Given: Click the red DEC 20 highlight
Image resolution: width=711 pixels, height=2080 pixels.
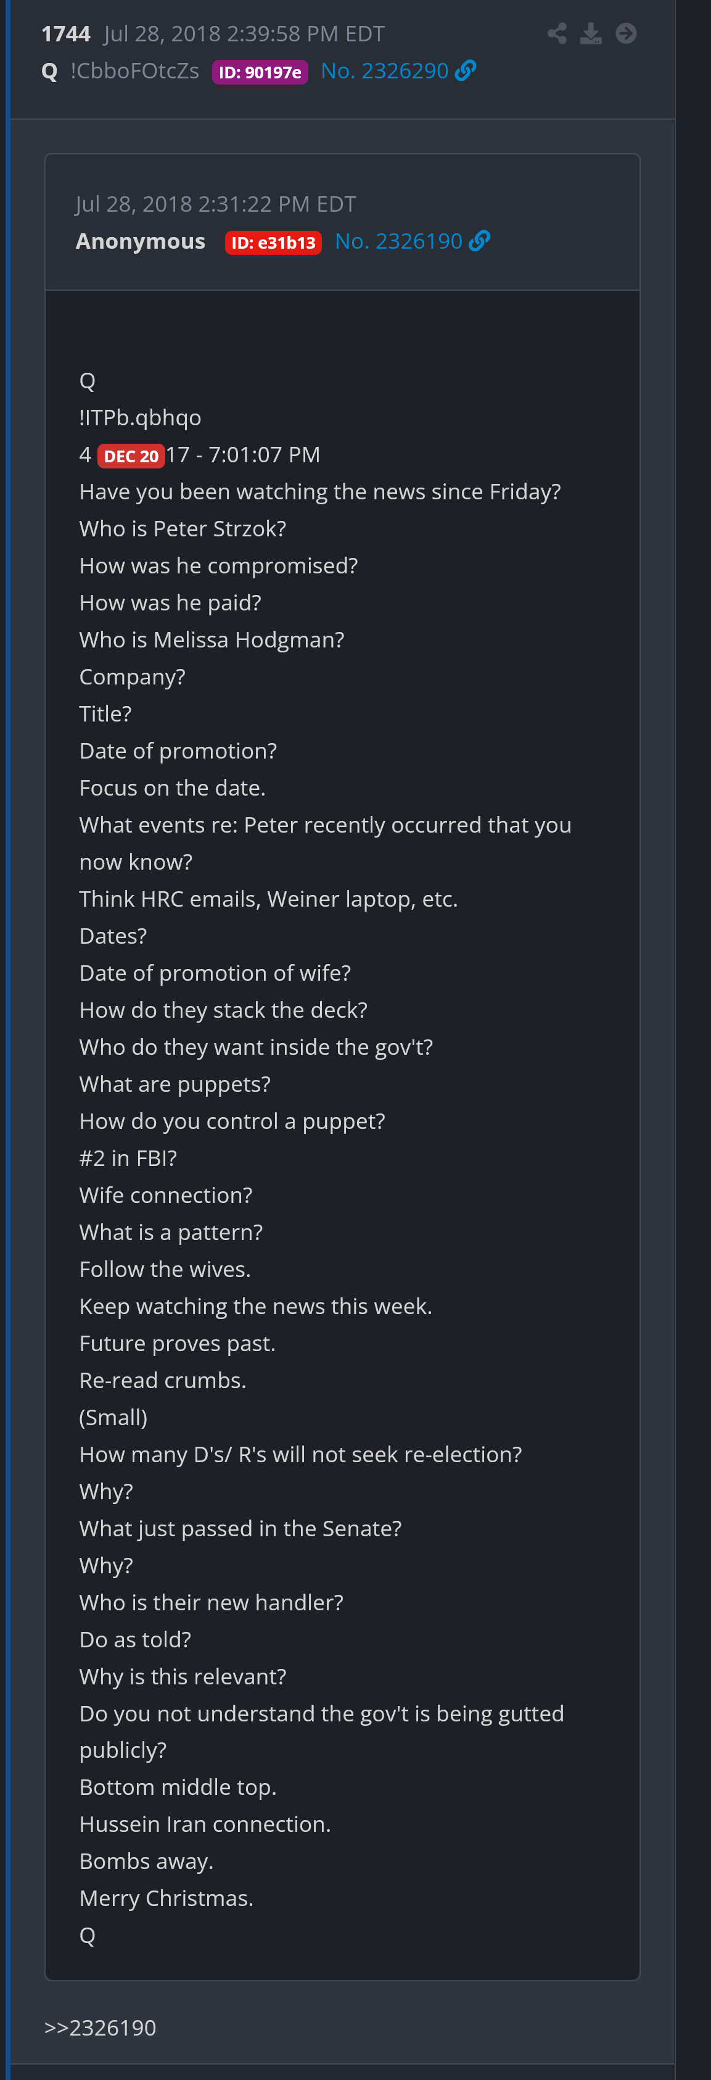Looking at the screenshot, I should tap(131, 456).
